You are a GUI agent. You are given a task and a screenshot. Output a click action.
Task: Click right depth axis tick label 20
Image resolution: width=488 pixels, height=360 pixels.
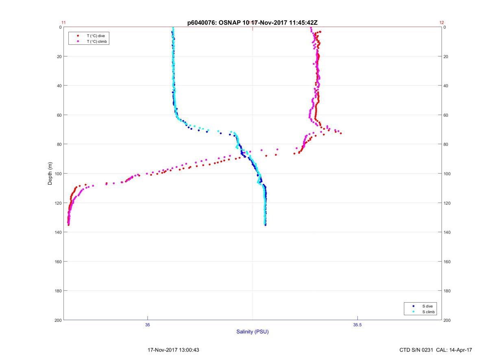(446, 57)
